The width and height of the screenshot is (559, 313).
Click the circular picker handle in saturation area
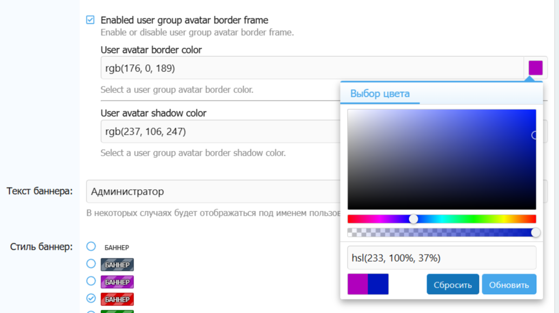(535, 135)
